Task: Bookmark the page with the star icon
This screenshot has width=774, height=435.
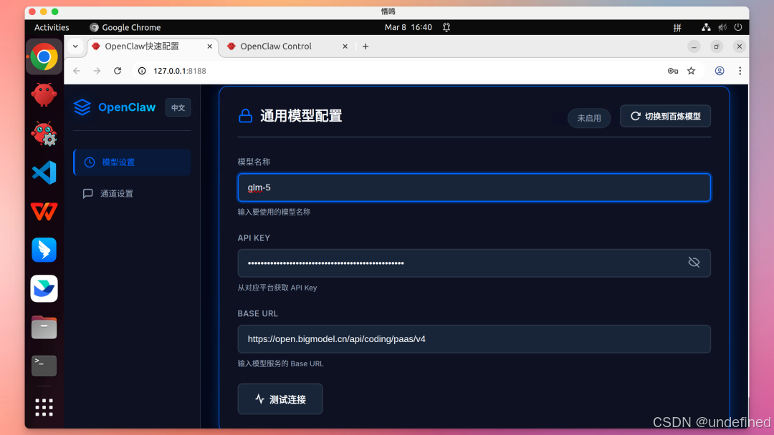Action: point(690,71)
